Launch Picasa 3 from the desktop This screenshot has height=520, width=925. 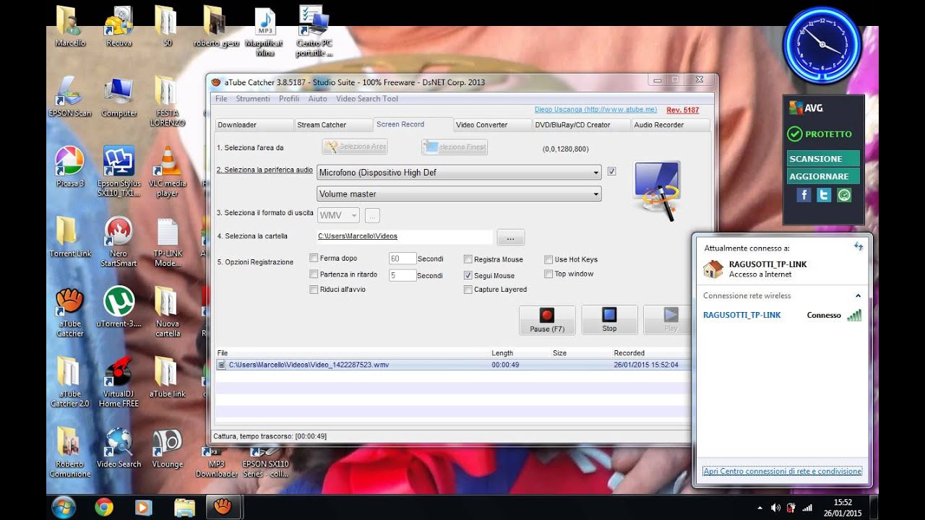point(70,166)
